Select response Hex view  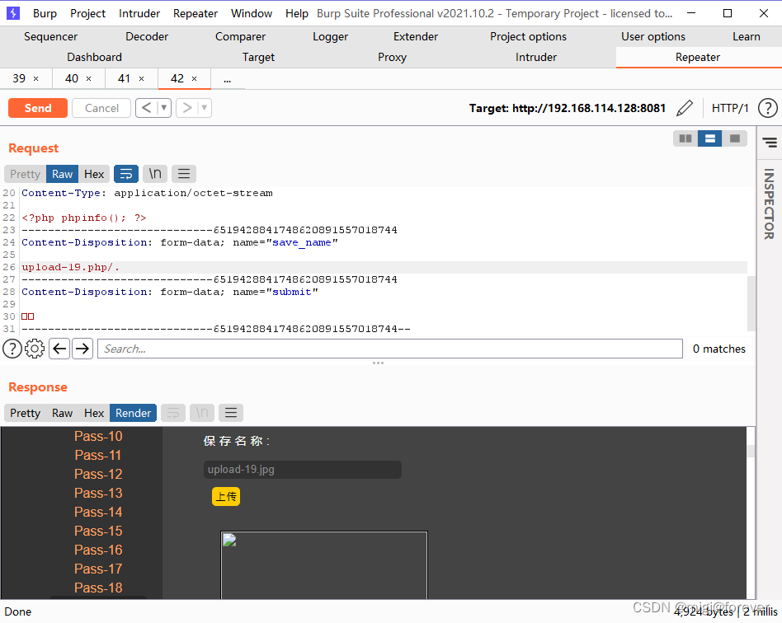click(x=94, y=413)
